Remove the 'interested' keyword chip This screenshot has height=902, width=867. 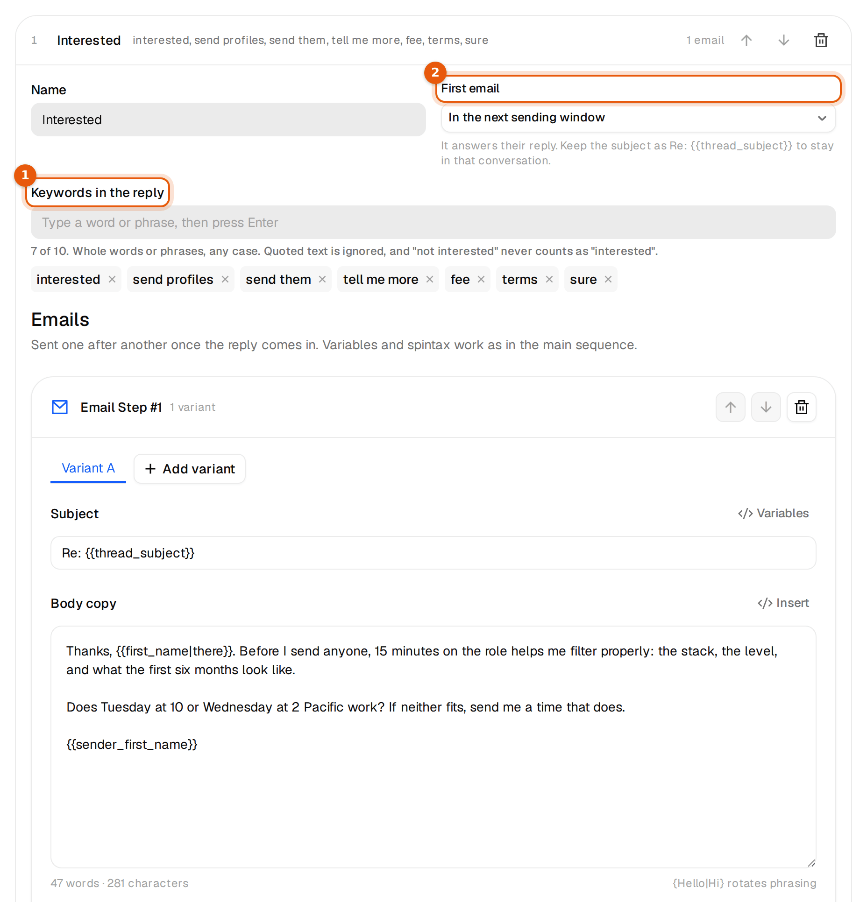[x=112, y=279]
